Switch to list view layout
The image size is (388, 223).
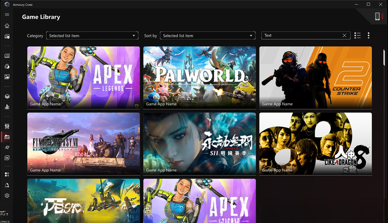click(357, 35)
